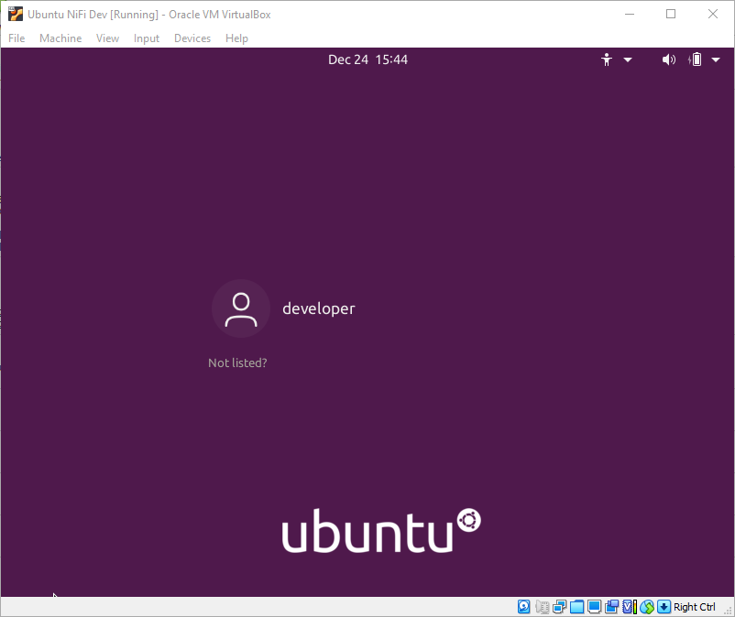Viewport: 735px width, 617px height.
Task: Open the shared folders status icon
Action: (576, 607)
